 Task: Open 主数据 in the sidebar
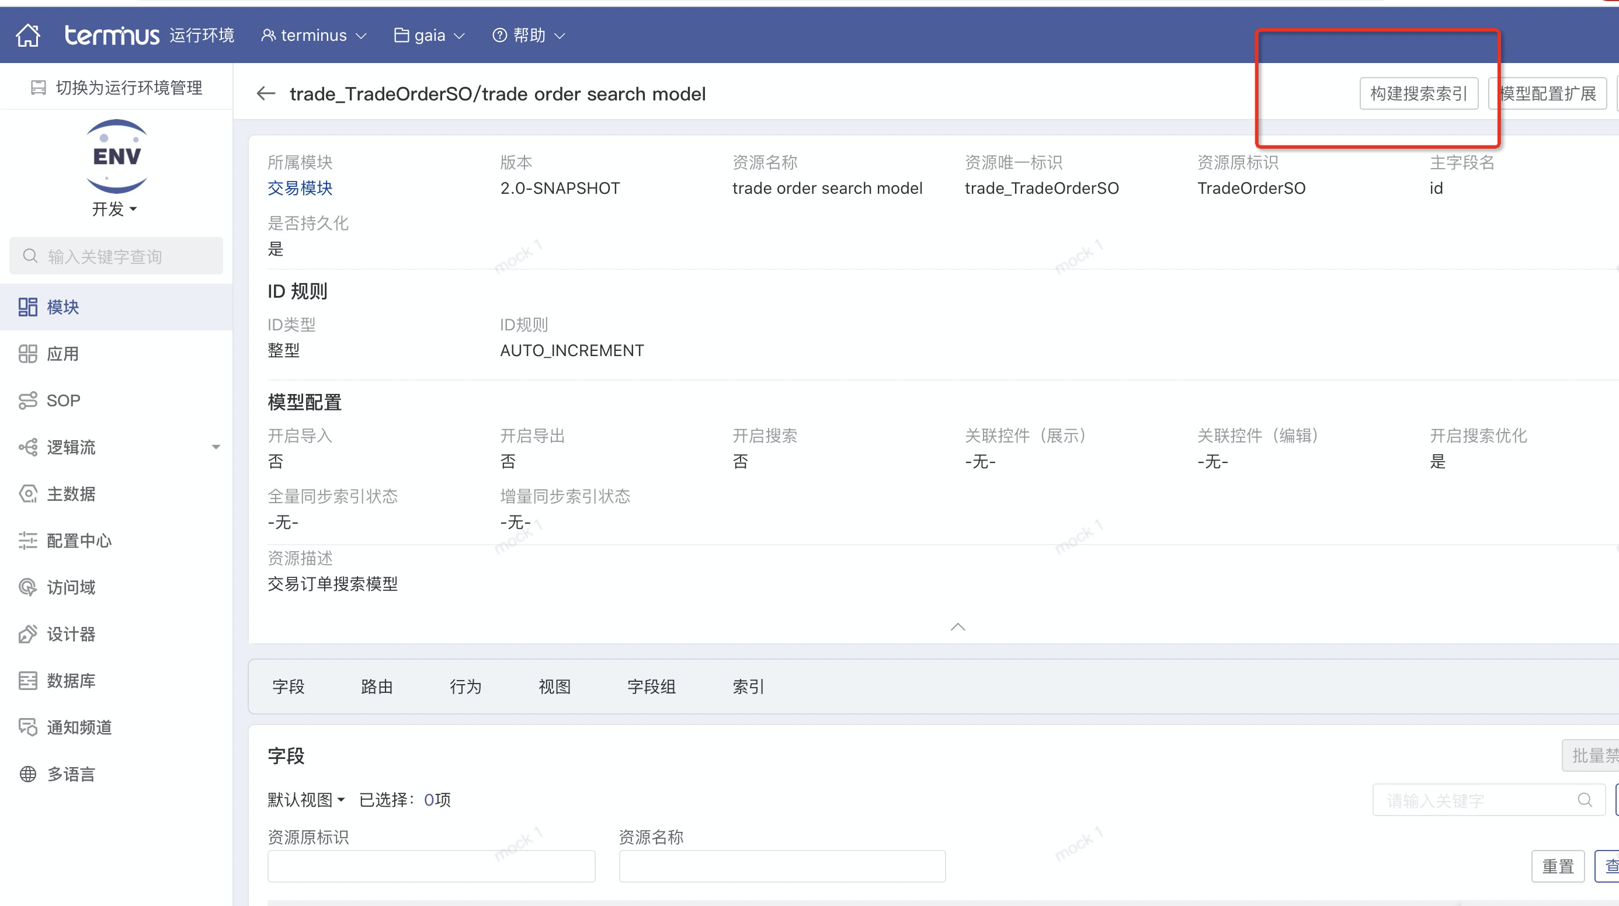(116, 494)
